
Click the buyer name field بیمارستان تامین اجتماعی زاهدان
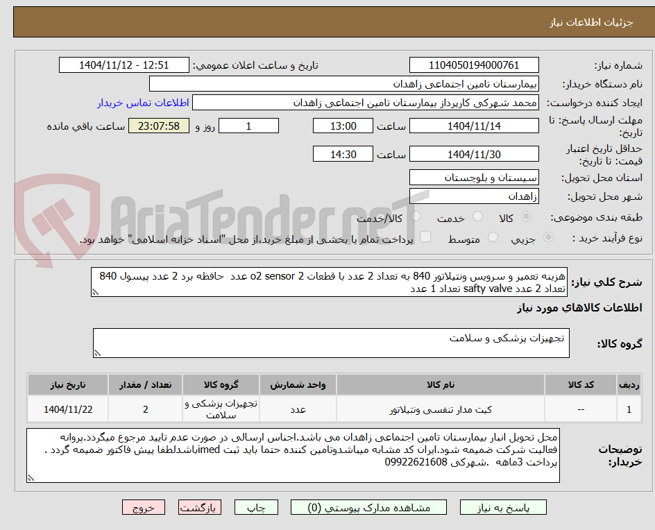343,84
